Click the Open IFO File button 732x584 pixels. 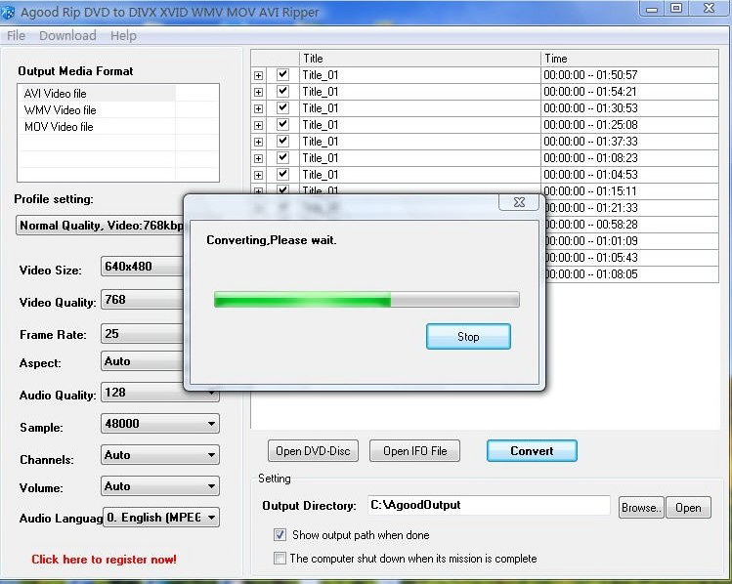[414, 450]
